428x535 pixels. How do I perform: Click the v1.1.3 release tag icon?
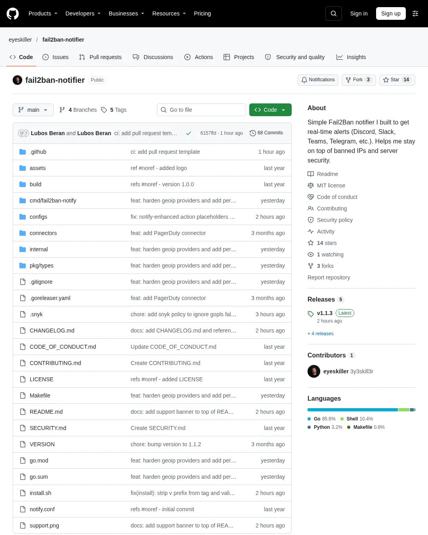pos(311,314)
